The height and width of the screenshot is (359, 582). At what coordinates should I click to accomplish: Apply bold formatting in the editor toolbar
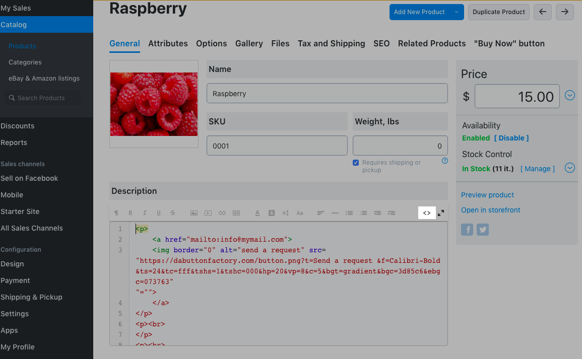[x=131, y=213]
